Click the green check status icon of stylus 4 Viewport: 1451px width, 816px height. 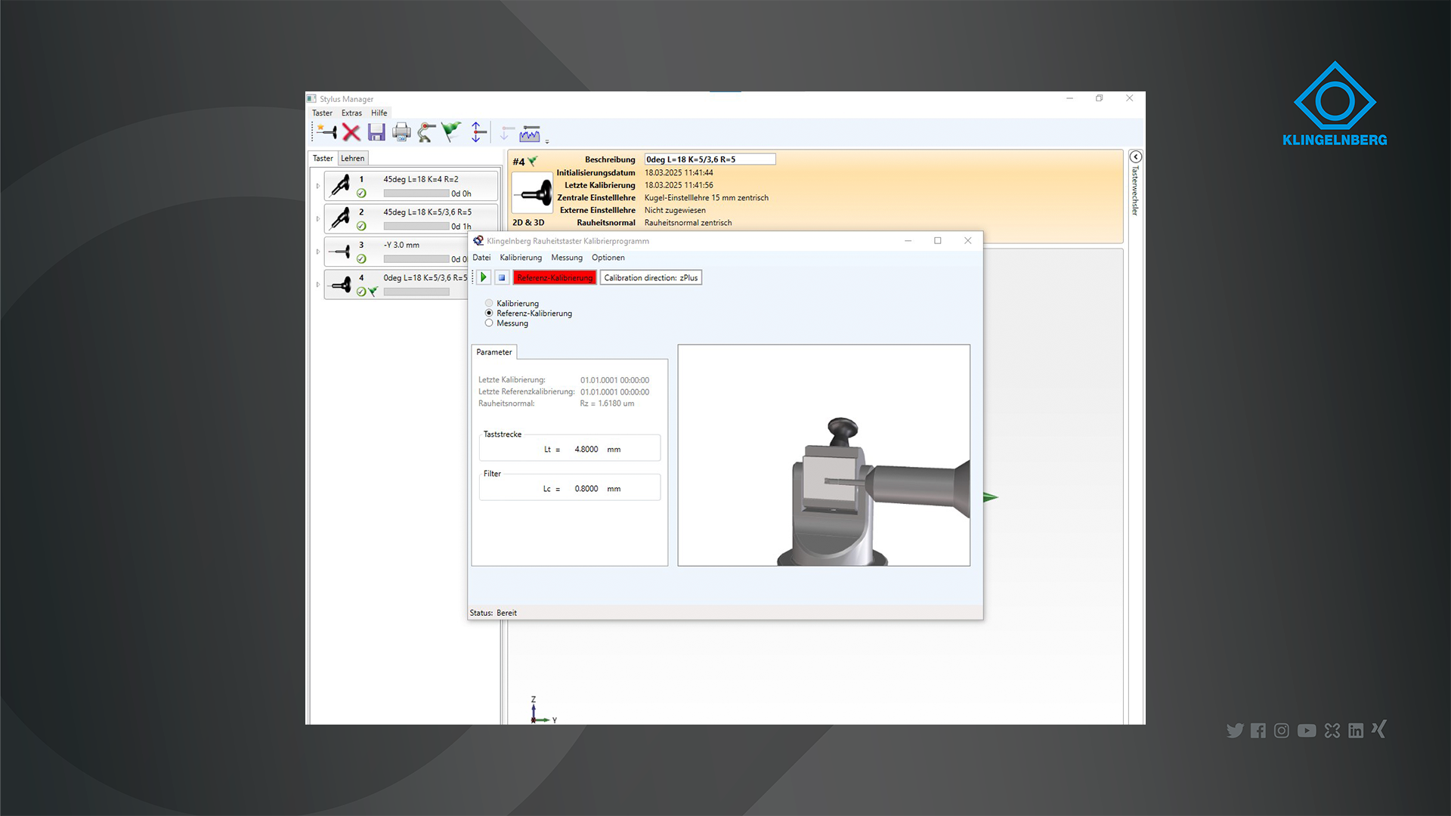361,292
